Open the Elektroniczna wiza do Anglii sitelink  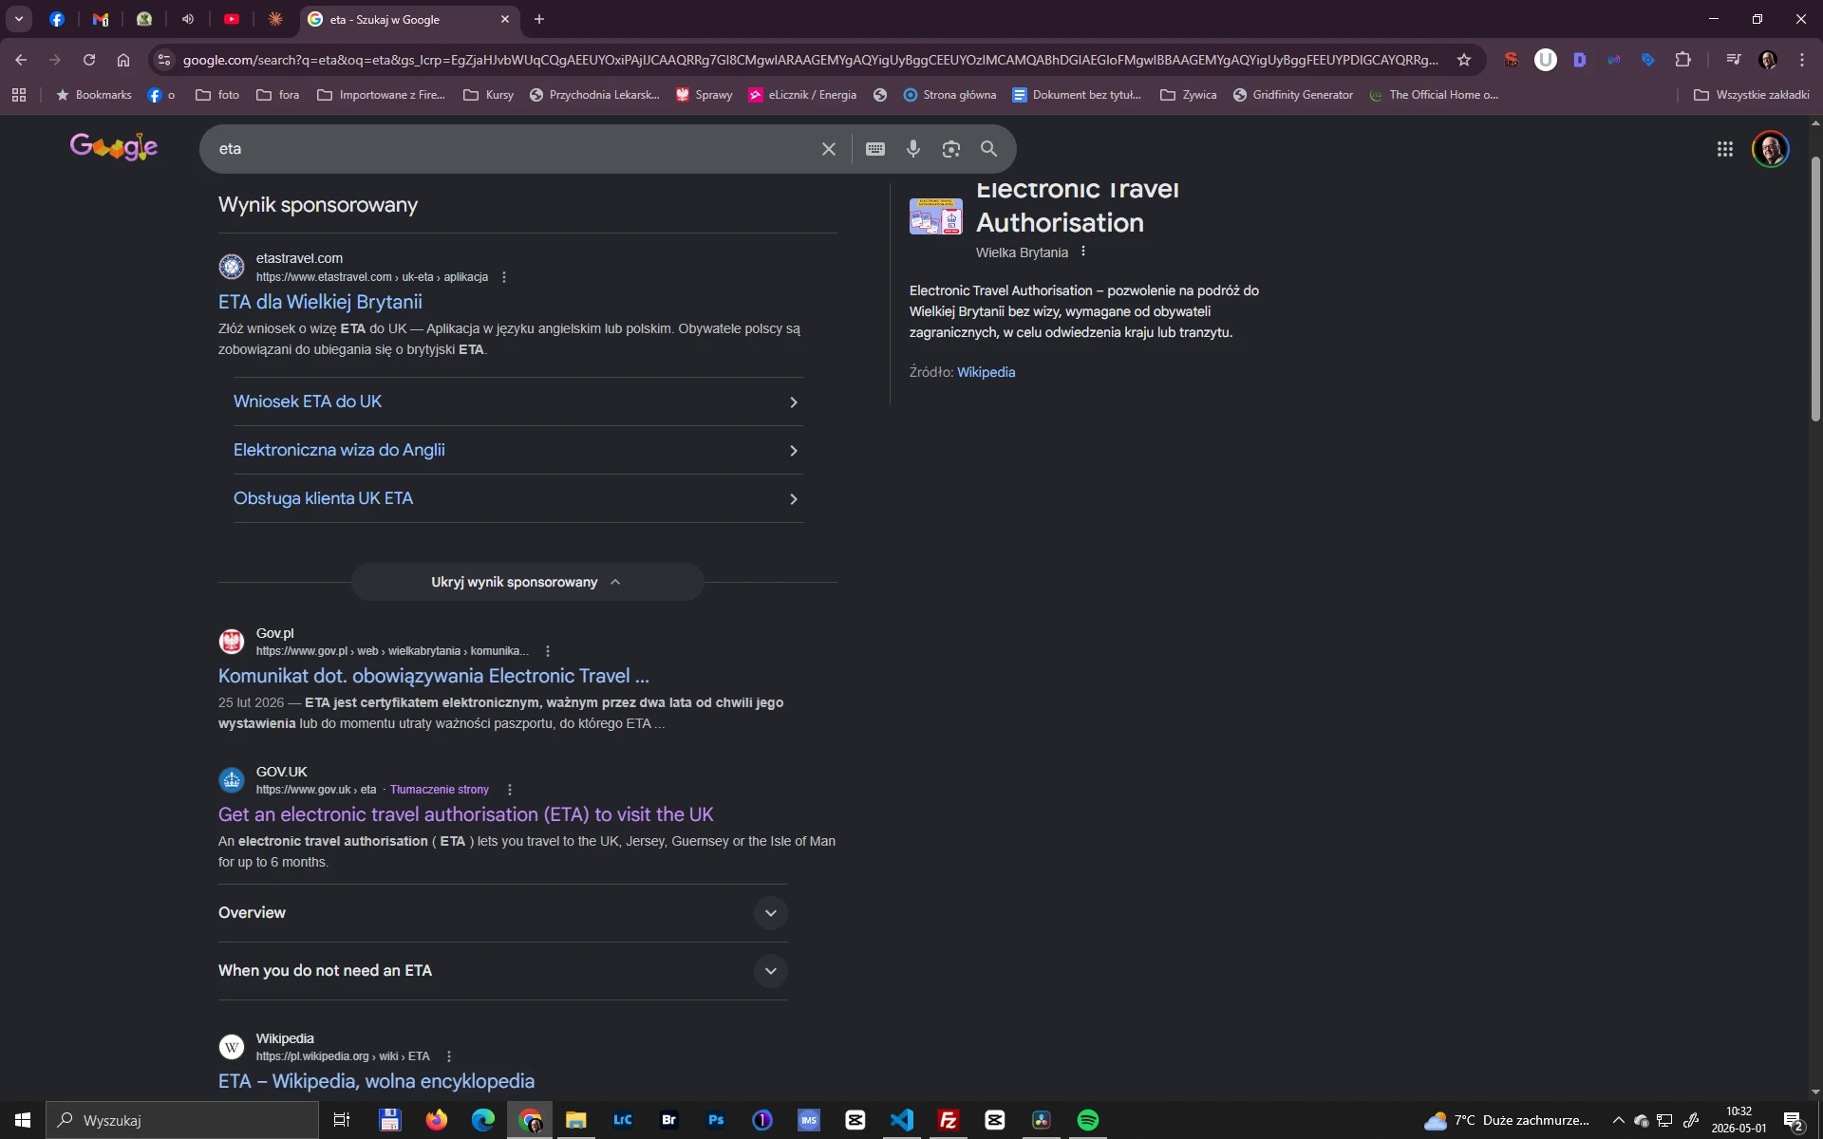[517, 450]
